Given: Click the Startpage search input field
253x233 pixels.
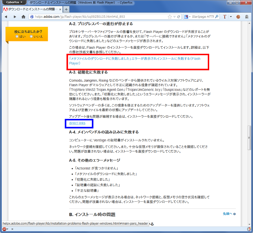Looking at the screenshot, I should [203, 17].
